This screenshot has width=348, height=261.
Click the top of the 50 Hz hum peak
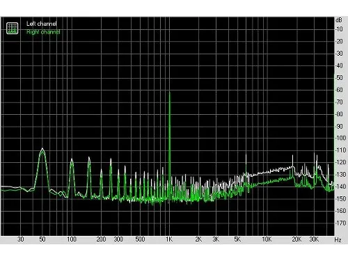(42, 148)
